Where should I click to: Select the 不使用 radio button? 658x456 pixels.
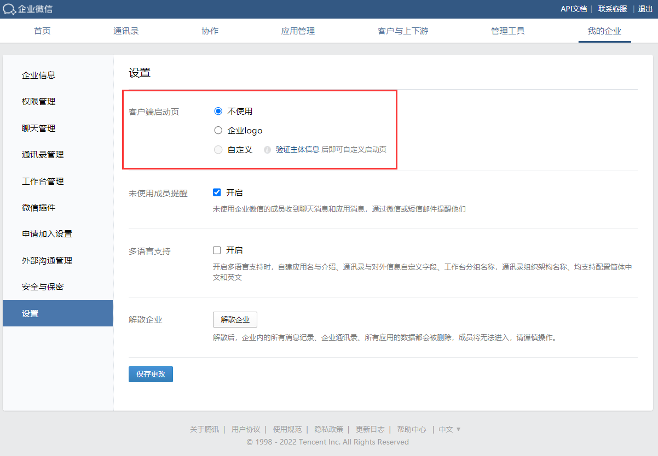pos(218,111)
